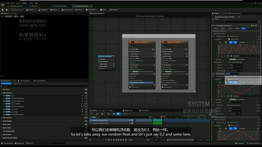262x147 pixels.
Task: Select the Curves tab
Action: point(110,111)
